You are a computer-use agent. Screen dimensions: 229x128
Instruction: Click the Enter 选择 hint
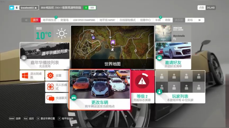coord(15,118)
